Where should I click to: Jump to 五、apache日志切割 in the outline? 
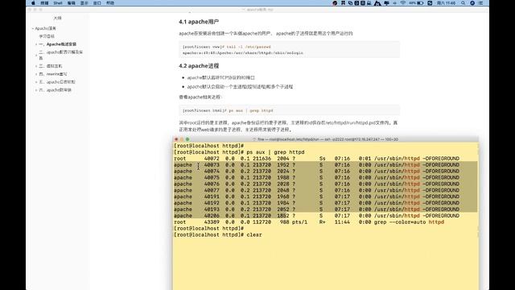point(57,82)
